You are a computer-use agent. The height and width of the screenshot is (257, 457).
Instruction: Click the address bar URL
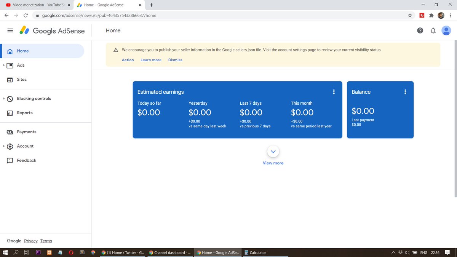(99, 16)
